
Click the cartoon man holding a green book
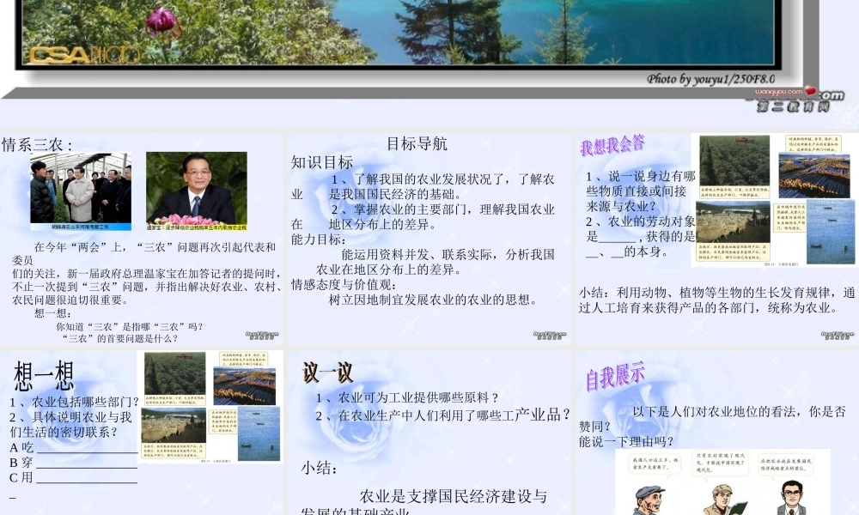[x=725, y=500]
